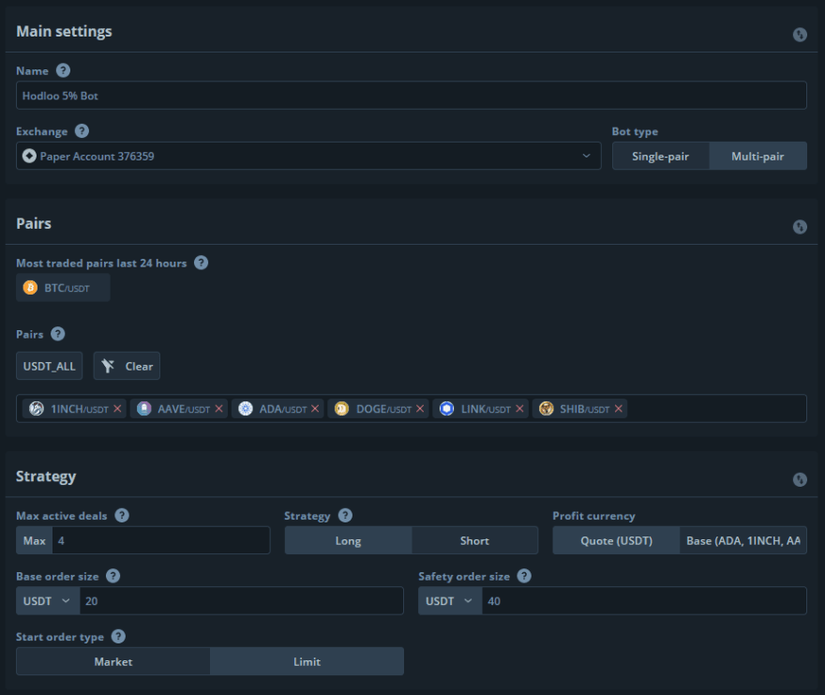Click the DOGE/USDT pair label
Screen dimensions: 825x695
coord(383,409)
